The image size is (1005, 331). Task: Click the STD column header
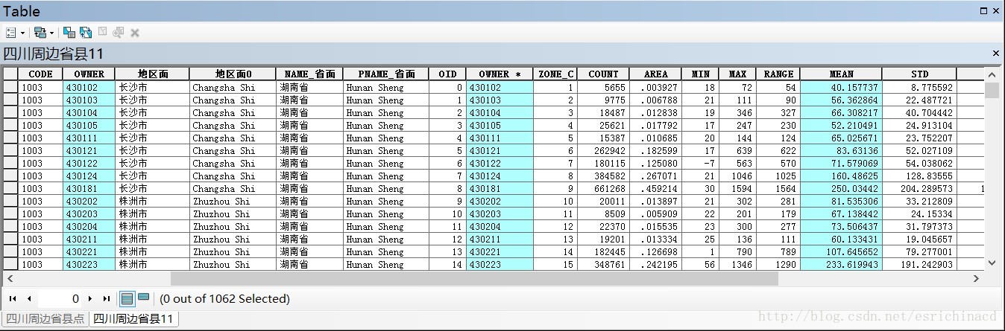click(919, 74)
